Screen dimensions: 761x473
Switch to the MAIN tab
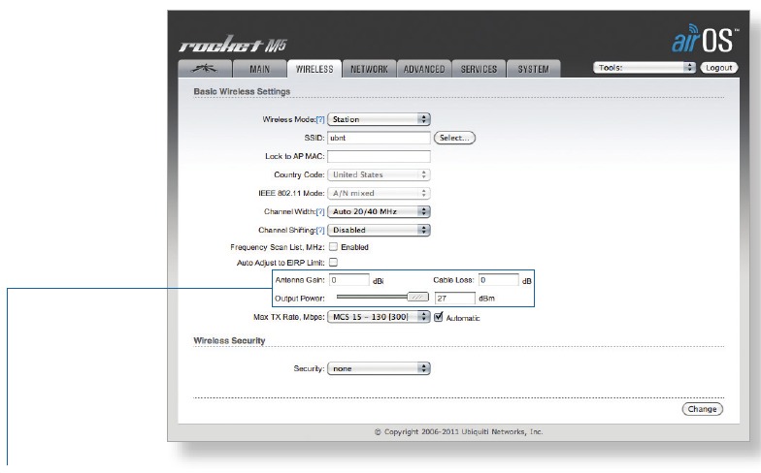click(260, 69)
